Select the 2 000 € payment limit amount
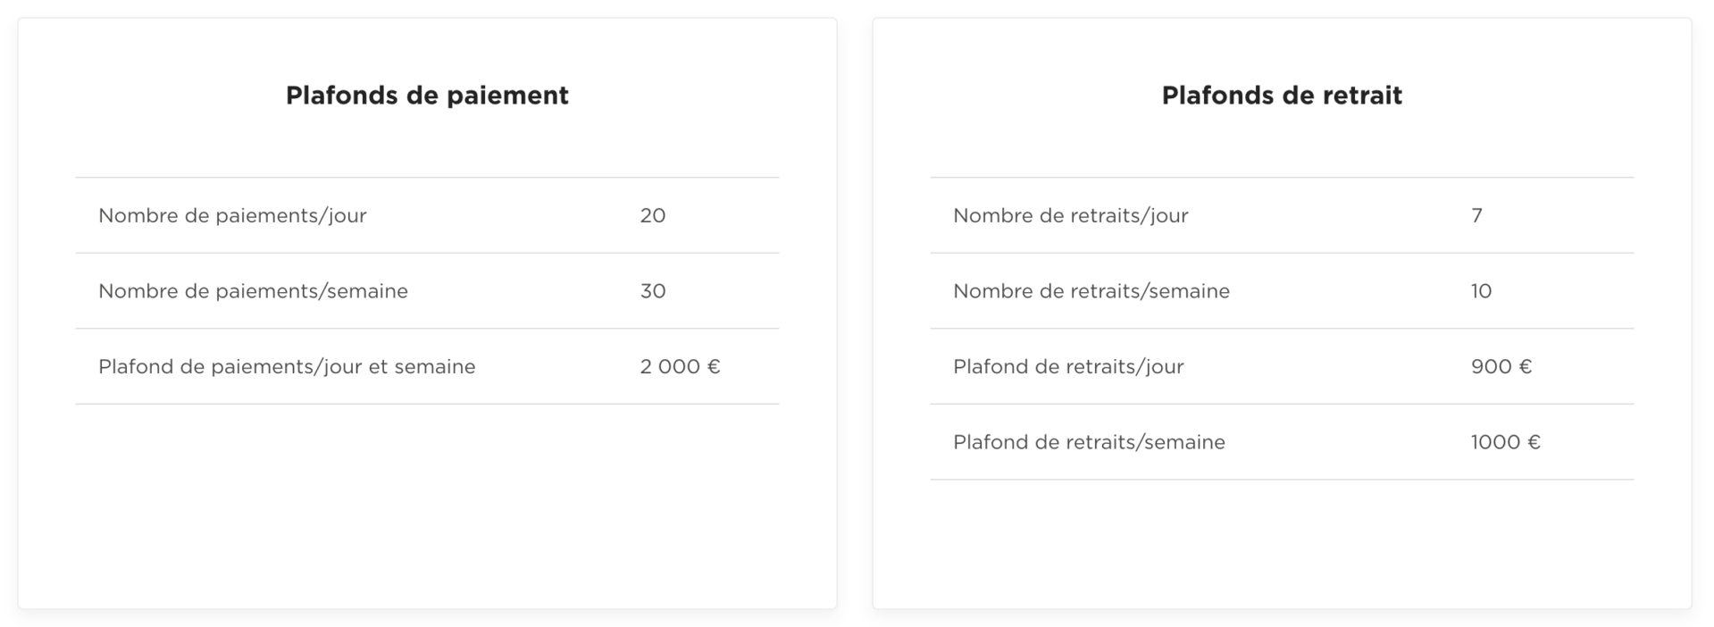Screen dimensions: 1714x627 [x=680, y=367]
